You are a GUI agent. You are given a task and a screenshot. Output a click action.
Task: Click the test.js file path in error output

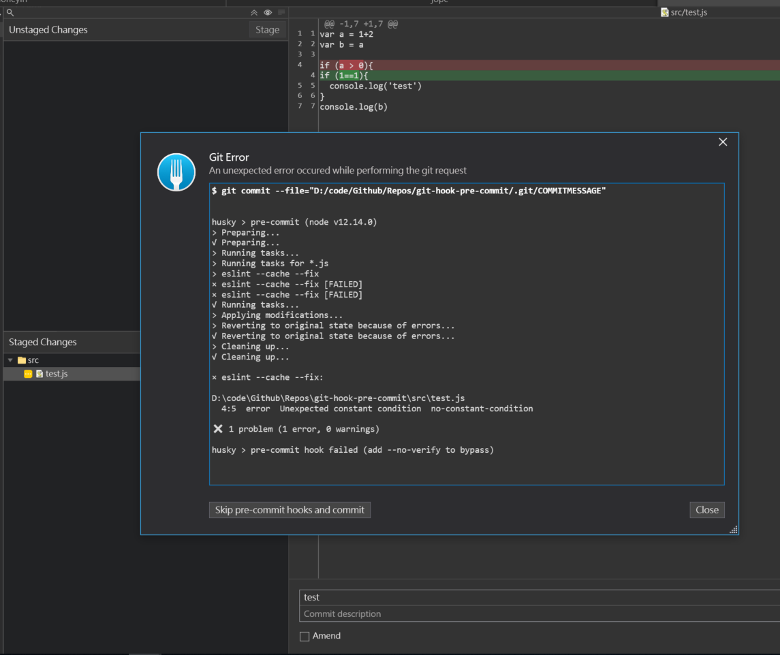[339, 398]
